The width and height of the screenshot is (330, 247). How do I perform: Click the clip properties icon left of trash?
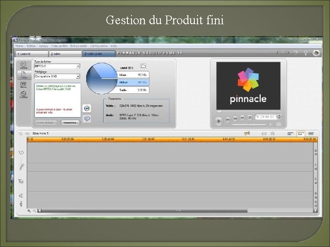click(264, 134)
